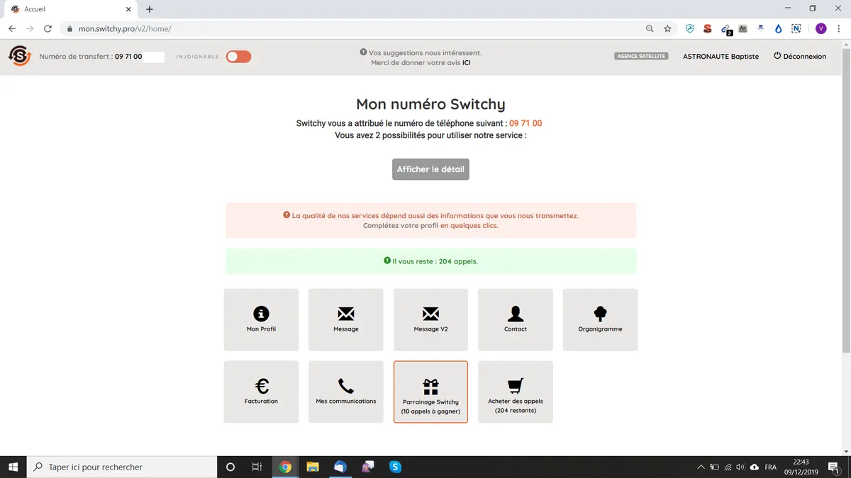
Task: Open the Message V2 tile
Action: coord(430,319)
